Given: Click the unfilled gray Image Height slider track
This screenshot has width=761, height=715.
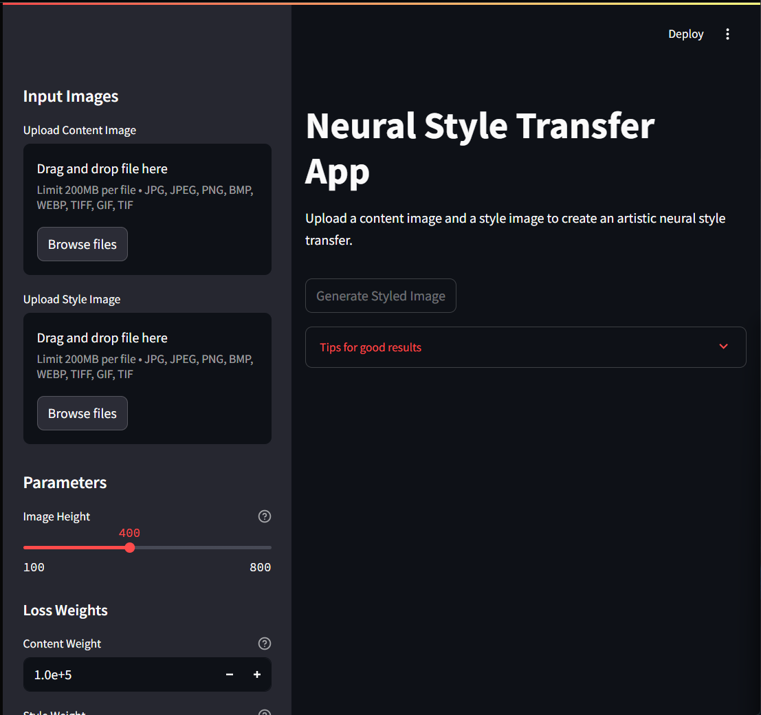Looking at the screenshot, I should click(x=206, y=548).
